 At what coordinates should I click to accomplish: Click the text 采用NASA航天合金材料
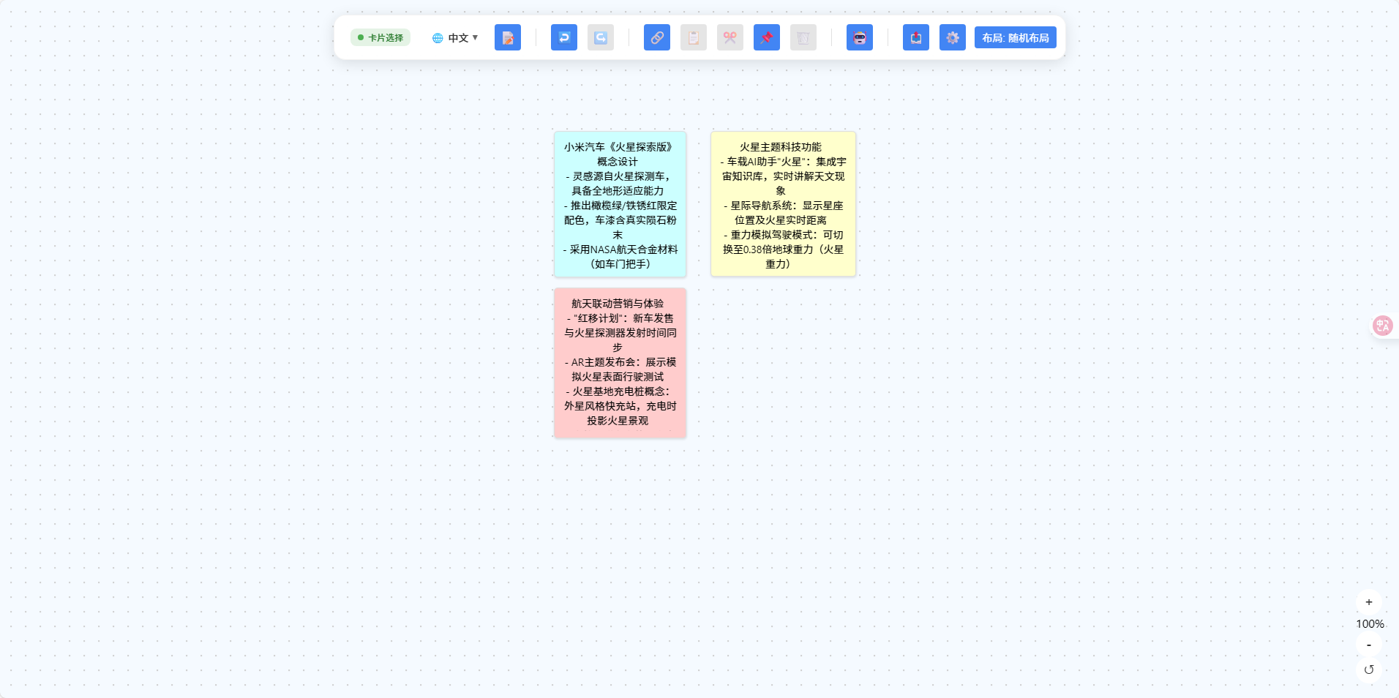[624, 249]
